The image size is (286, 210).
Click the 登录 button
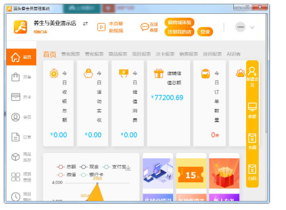tap(205, 32)
